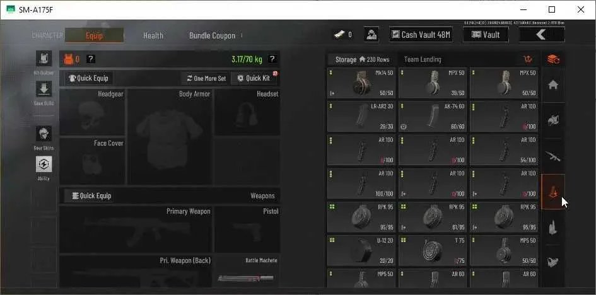
Task: Select the MPX 50 magazine with 39/50
Action: point(433,83)
